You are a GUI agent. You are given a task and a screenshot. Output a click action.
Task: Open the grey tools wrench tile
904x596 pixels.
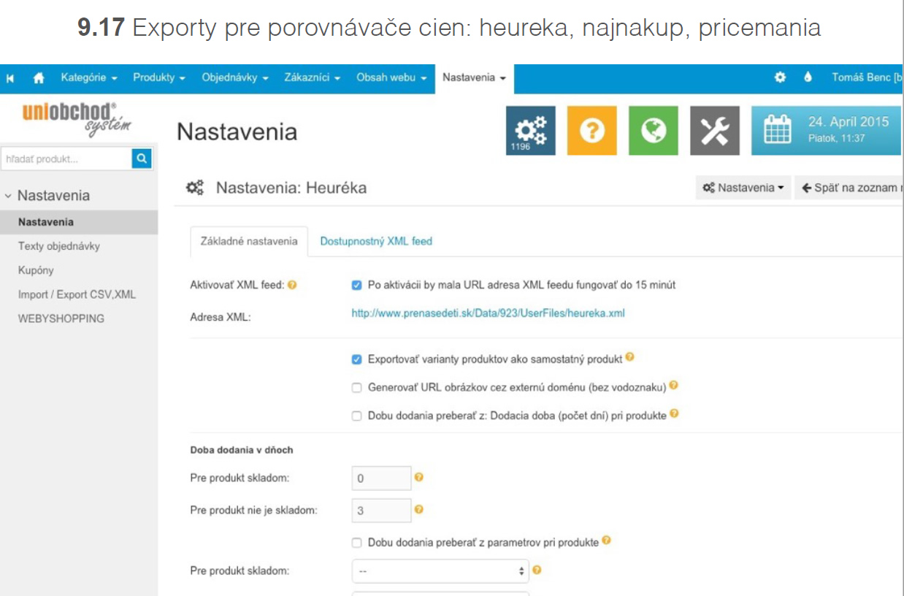[714, 131]
